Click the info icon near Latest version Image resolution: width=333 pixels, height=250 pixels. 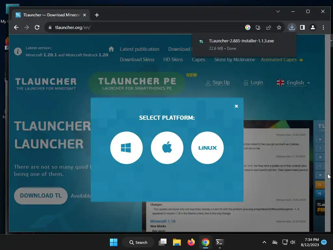18,51
